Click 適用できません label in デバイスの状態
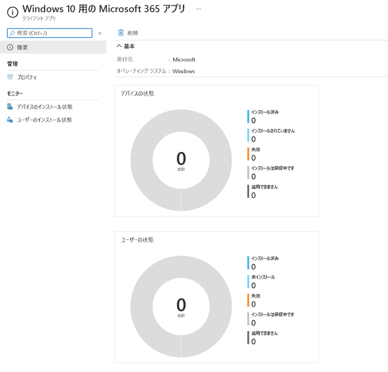This screenshot has width=388, height=372. click(264, 187)
